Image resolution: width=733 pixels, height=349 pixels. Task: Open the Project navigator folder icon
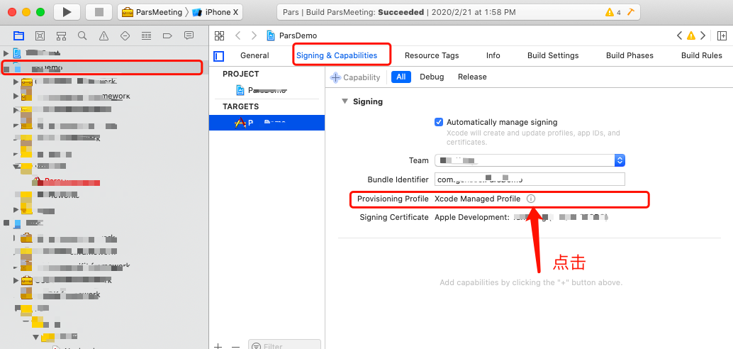coord(18,35)
